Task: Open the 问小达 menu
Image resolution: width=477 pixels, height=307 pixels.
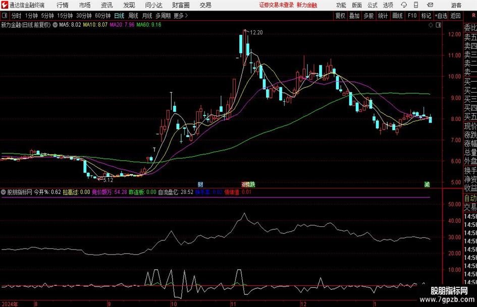Action: (153, 5)
